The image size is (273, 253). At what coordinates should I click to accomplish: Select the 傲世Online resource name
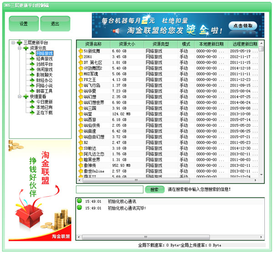click(x=94, y=171)
